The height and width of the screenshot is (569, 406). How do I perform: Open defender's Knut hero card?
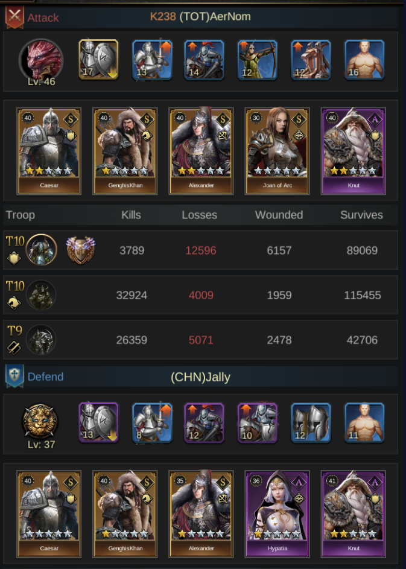[x=353, y=514]
